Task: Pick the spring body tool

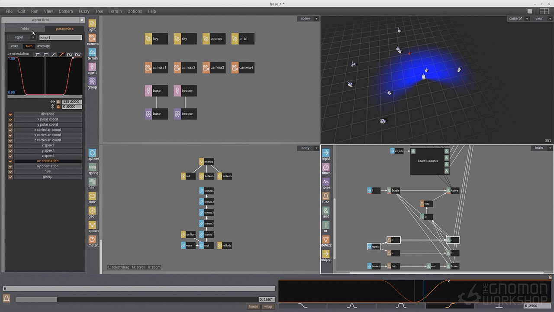Action: [x=93, y=168]
